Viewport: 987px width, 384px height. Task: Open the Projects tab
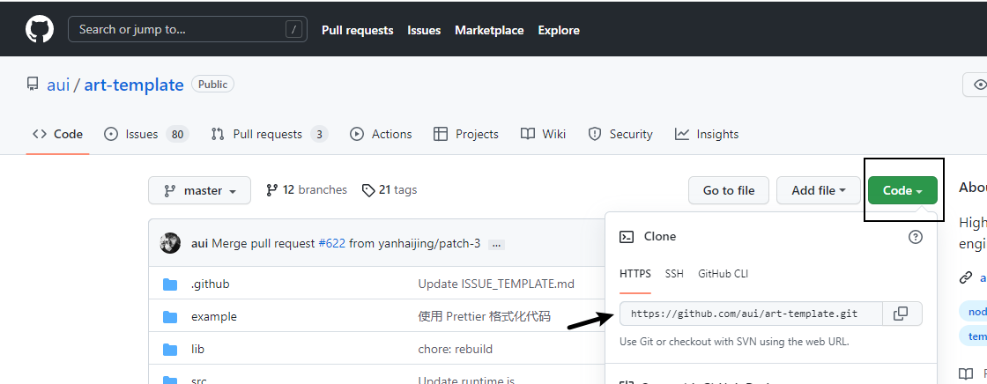[x=466, y=134]
